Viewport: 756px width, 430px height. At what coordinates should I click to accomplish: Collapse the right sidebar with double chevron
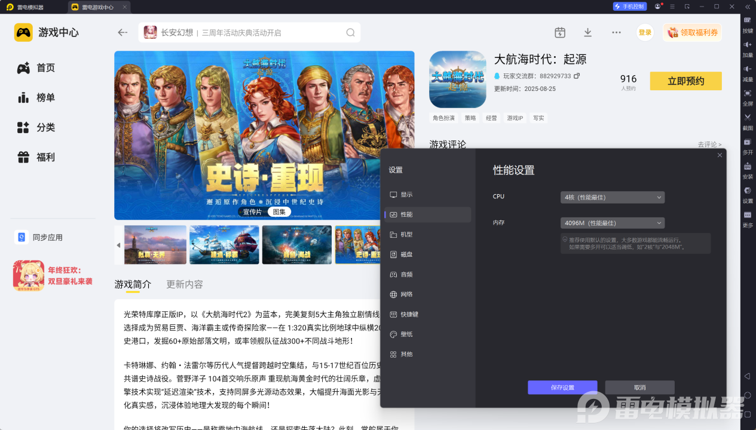click(748, 7)
